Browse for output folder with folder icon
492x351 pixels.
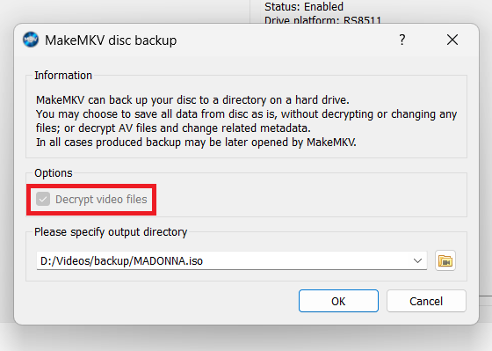coord(445,260)
